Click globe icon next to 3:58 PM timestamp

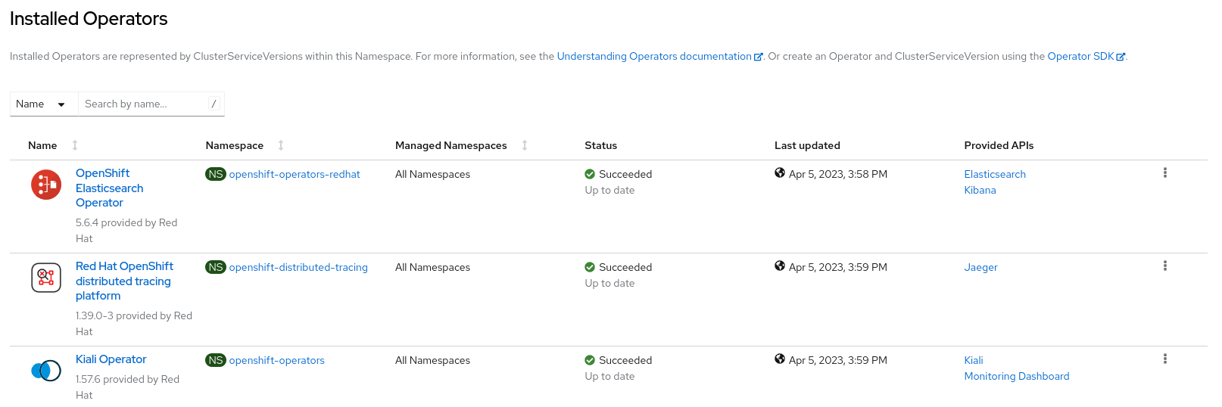tap(780, 173)
